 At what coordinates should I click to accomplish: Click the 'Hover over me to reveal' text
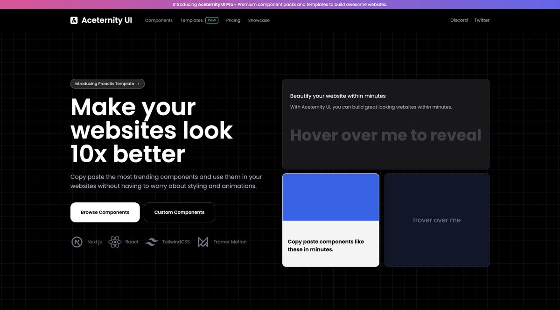click(385, 135)
